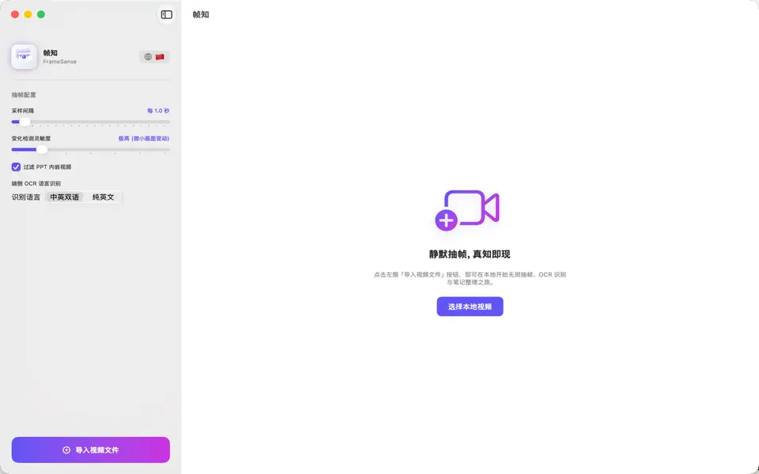Click the plus icon in 导入视频文件 button

tap(66, 450)
